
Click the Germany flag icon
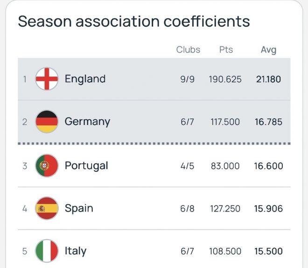click(x=47, y=122)
